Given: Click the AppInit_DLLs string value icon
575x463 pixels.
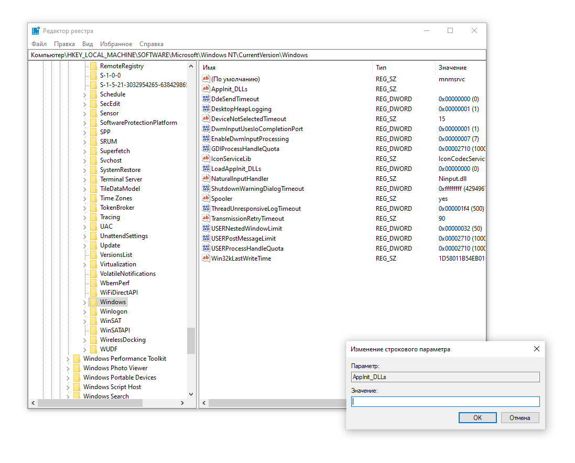Looking at the screenshot, I should [206, 89].
